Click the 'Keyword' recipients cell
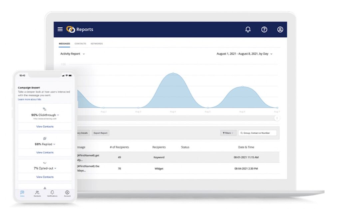This screenshot has height=209, width=341. pyautogui.click(x=159, y=157)
